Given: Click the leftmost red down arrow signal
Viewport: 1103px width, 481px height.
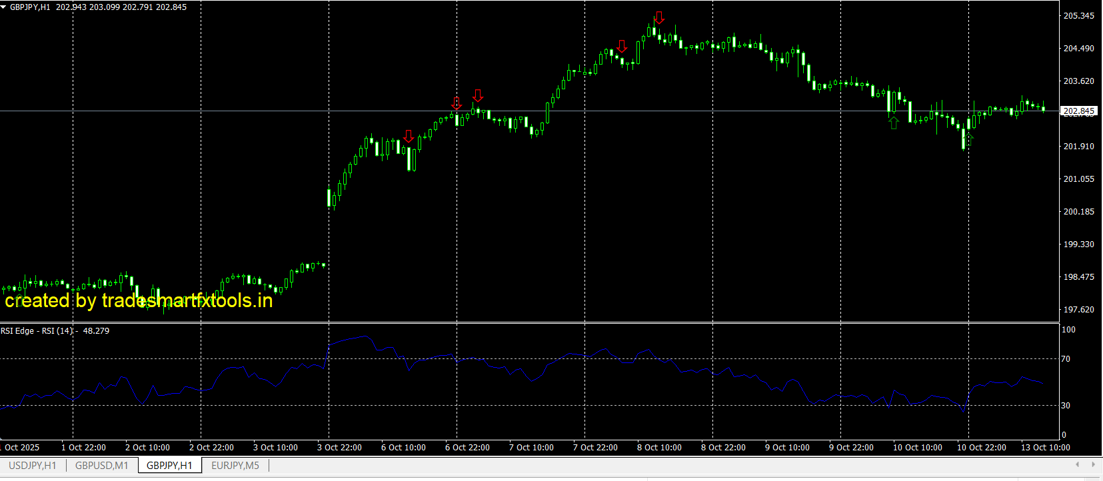Looking at the screenshot, I should 409,137.
